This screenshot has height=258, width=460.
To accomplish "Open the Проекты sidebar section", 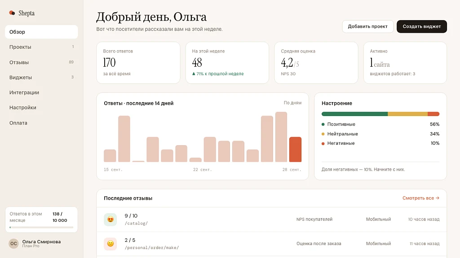I will (41, 47).
